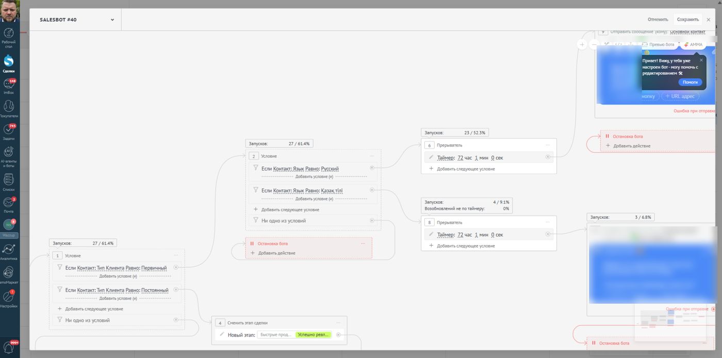Open the Списки section
722x358 pixels.
[9, 182]
